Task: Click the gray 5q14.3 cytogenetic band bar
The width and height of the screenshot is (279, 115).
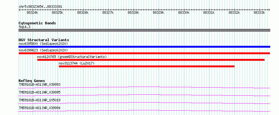Action: pos(144,30)
